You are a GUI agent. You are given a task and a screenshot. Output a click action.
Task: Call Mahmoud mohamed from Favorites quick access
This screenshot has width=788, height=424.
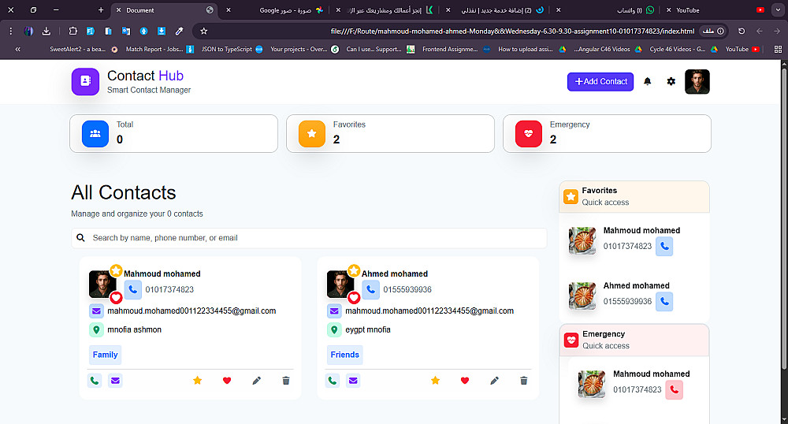coord(664,246)
